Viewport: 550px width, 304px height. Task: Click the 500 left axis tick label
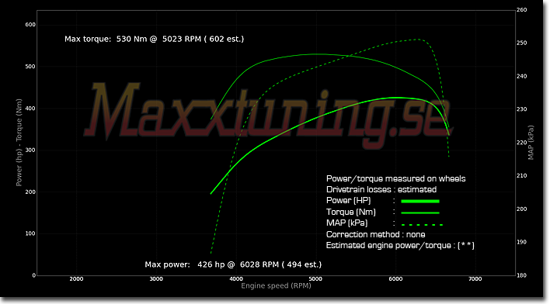[30, 67]
